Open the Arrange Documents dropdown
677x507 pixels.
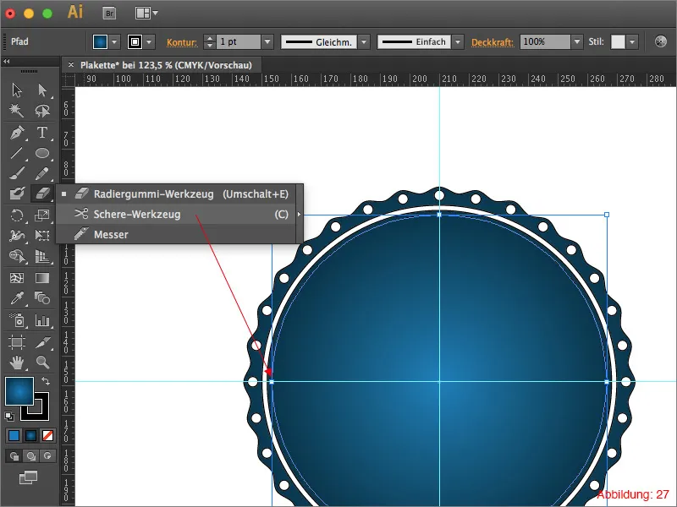146,13
